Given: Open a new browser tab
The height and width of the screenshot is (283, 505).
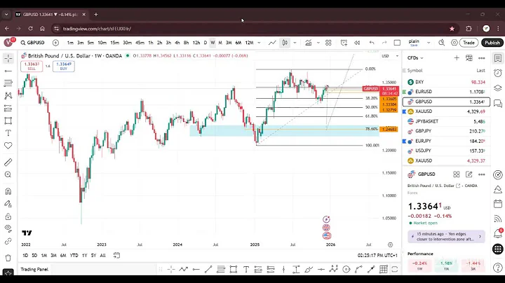Looking at the screenshot, I should 95,15.
